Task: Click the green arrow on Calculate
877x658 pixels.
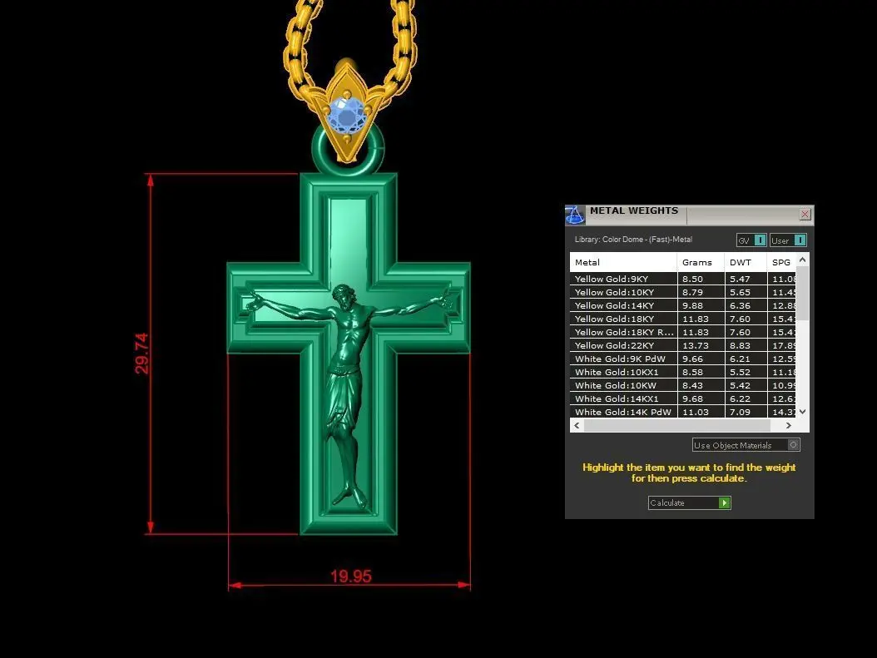Action: [724, 502]
